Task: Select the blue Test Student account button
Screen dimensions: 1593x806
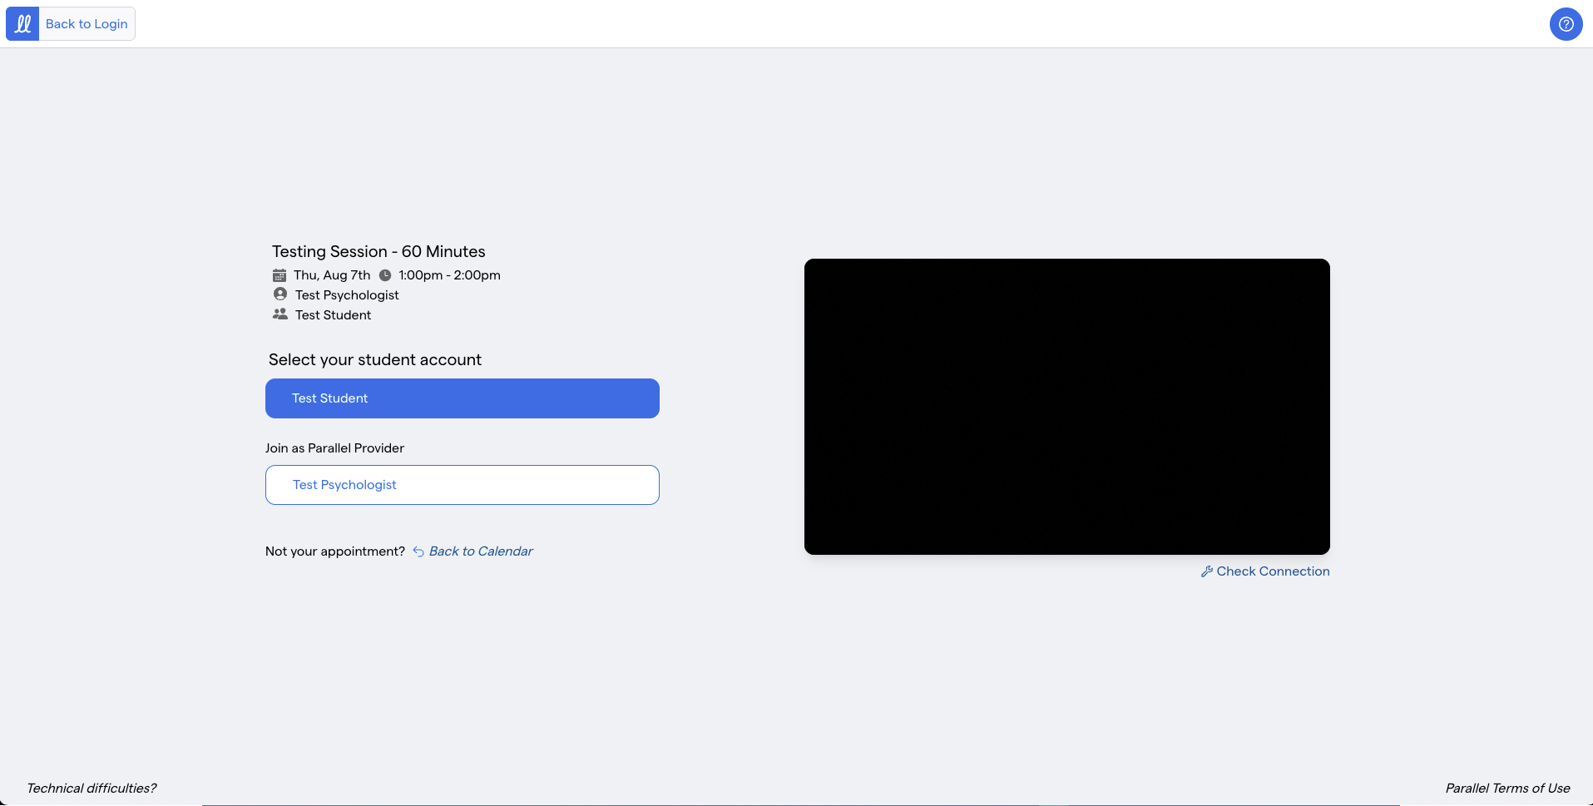Action: point(462,398)
